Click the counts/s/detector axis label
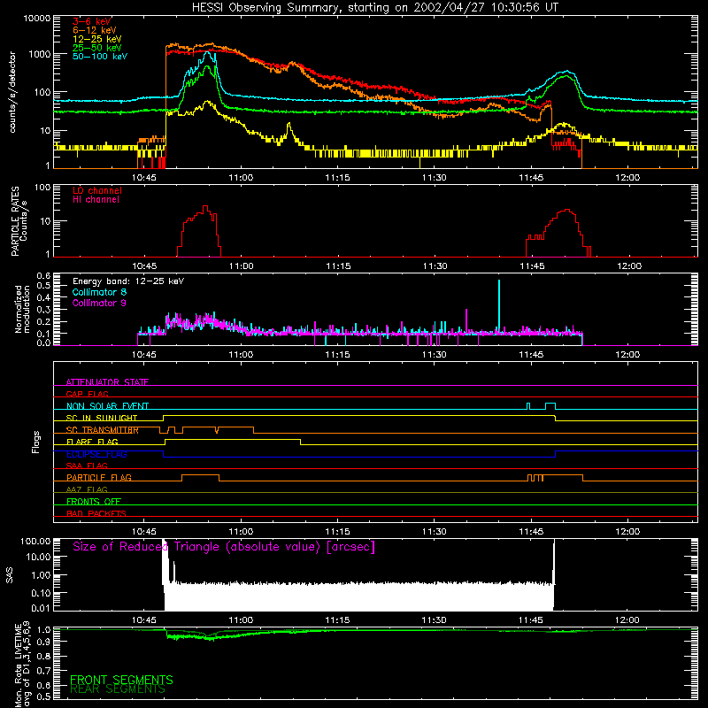The image size is (708, 708). 12,92
